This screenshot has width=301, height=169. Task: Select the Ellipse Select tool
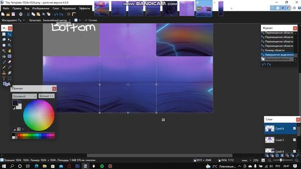pos(4,45)
